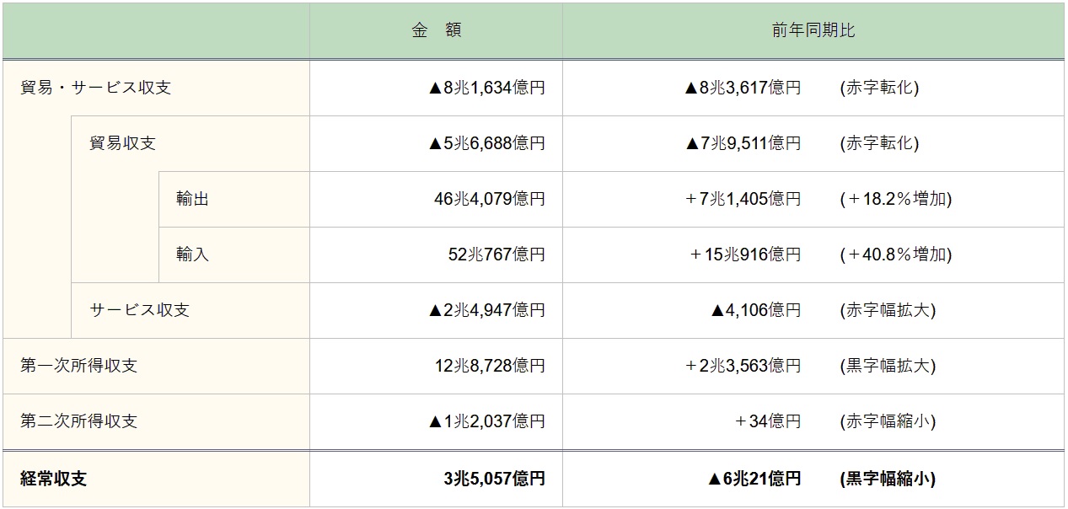
Task: Click the export amount 46兆4,079億円
Action: 490,199
